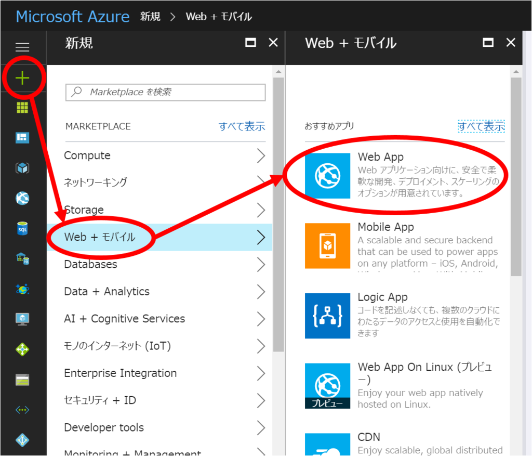Open the CDN title link
The image size is (532, 456).
point(369,437)
